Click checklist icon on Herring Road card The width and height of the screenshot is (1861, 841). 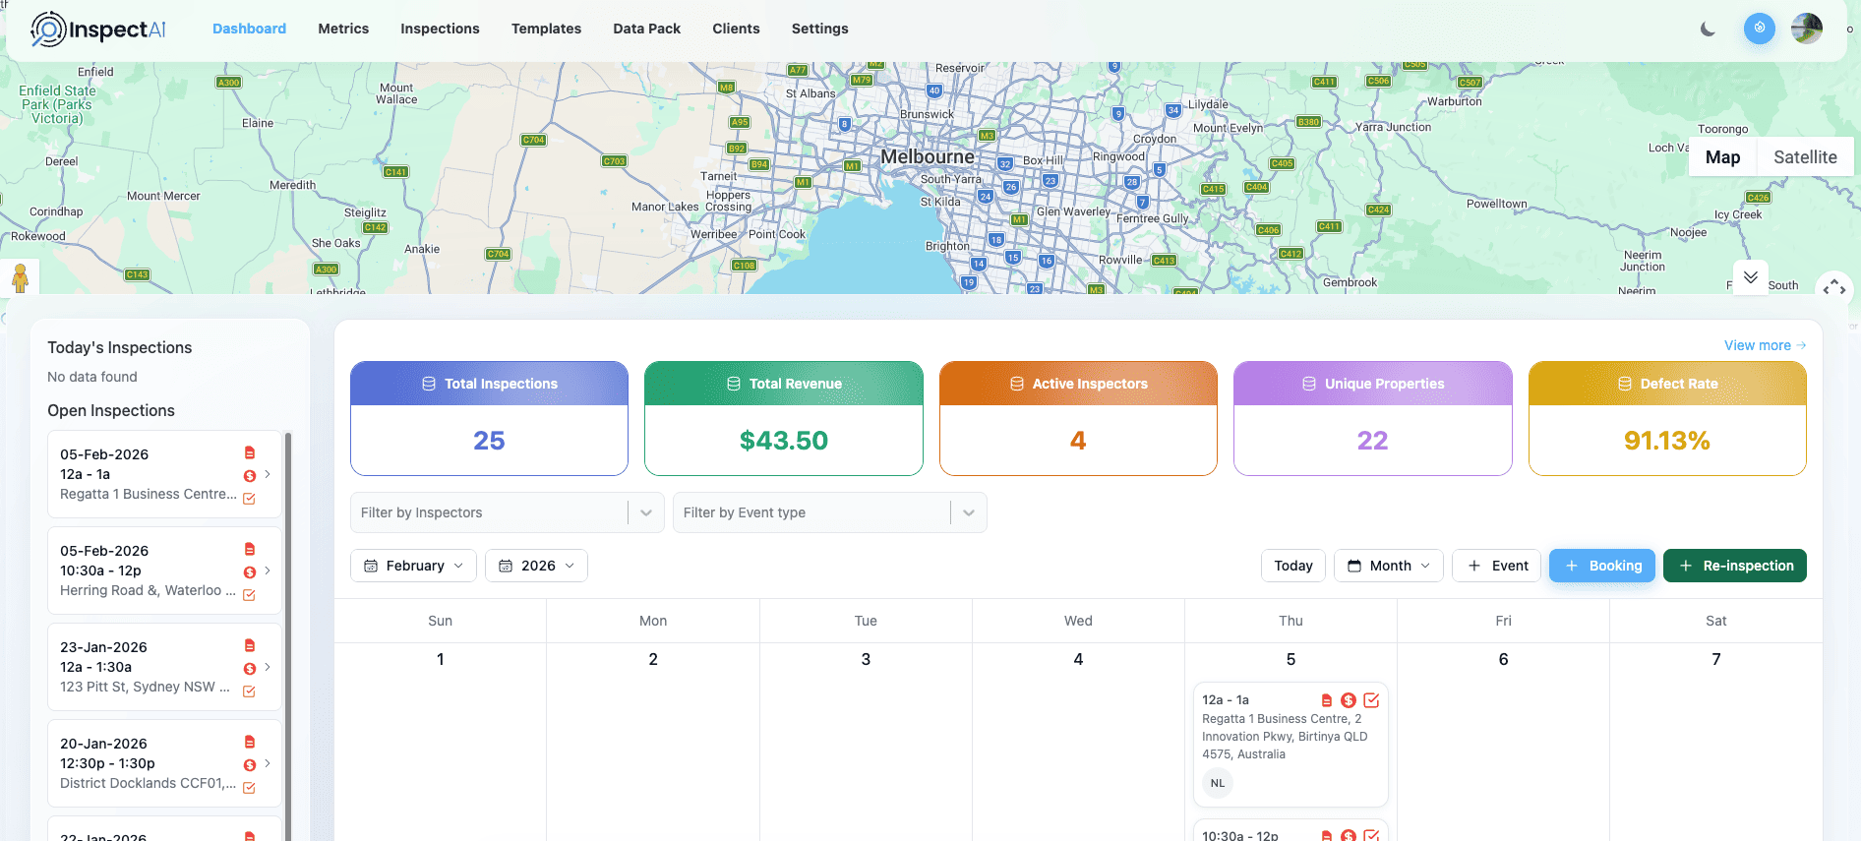(249, 595)
